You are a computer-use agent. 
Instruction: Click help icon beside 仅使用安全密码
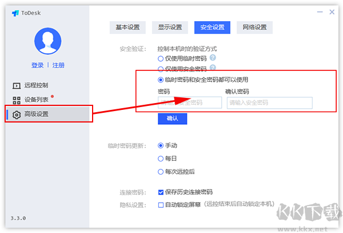(213, 68)
